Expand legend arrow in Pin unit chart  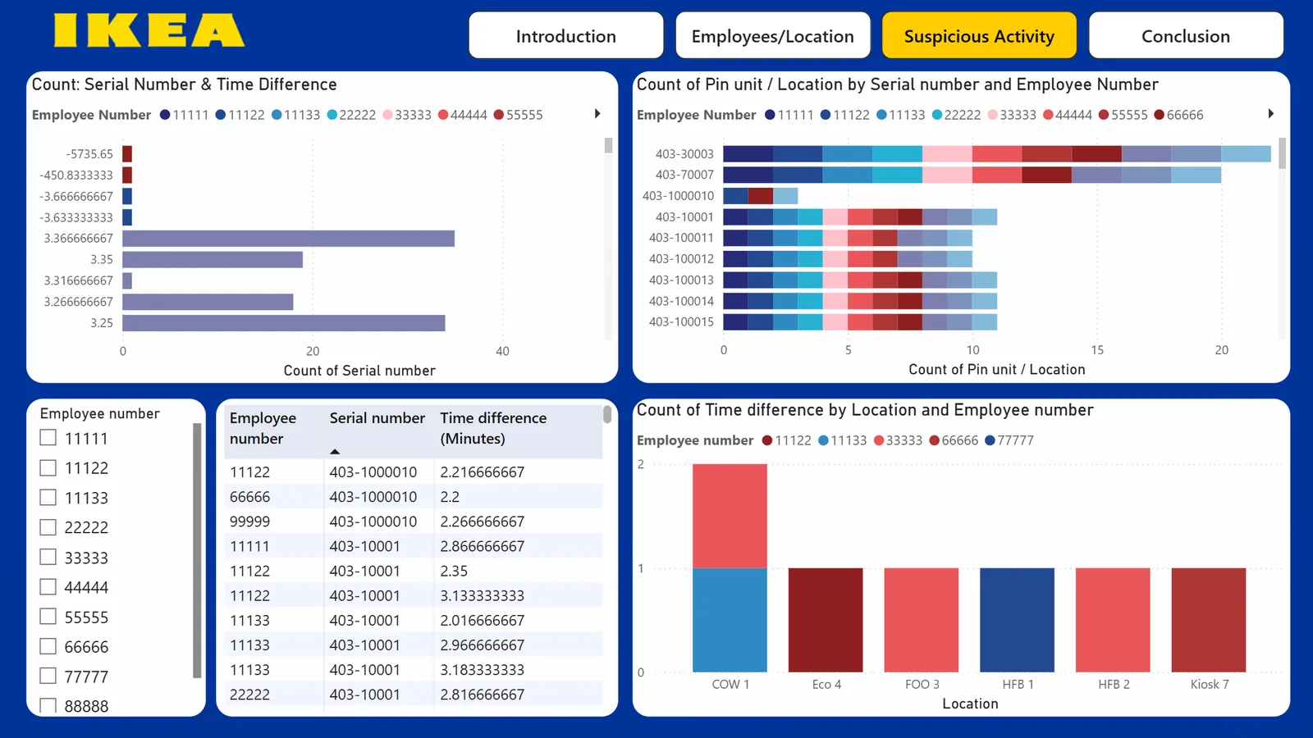1270,114
